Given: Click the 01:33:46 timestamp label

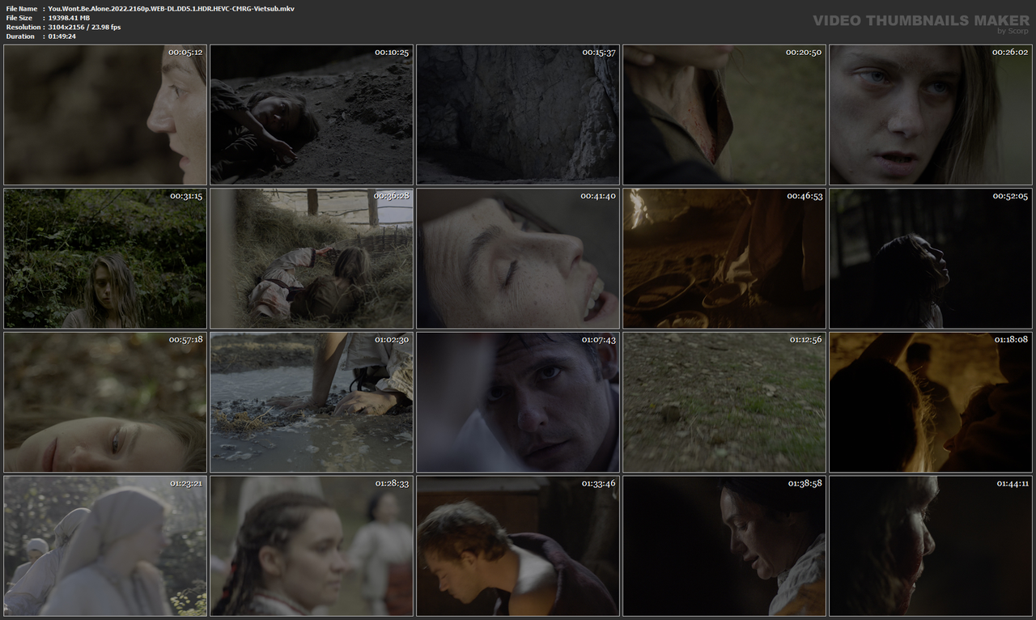Looking at the screenshot, I should [599, 483].
